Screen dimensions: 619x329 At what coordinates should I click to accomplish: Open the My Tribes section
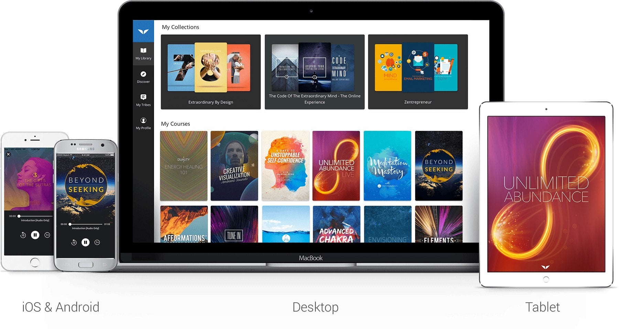pyautogui.click(x=143, y=100)
